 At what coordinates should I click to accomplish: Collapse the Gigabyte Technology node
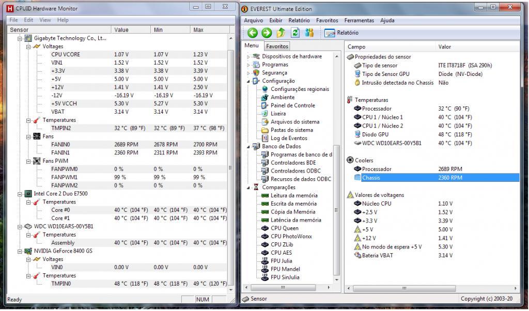point(20,38)
